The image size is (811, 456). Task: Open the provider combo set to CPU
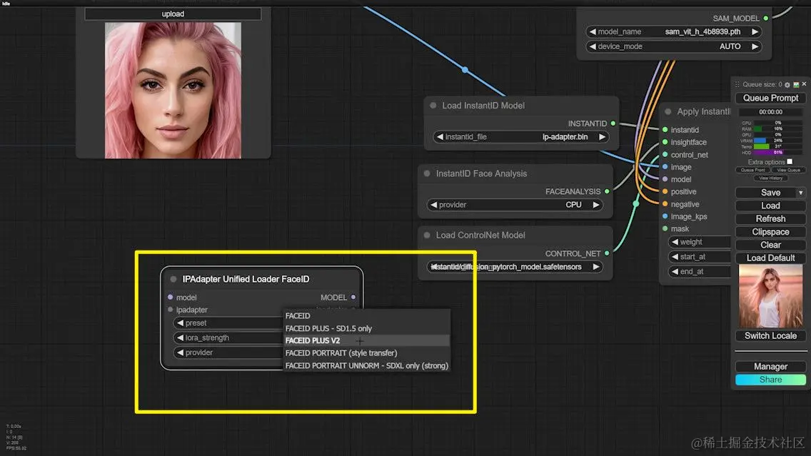(514, 205)
